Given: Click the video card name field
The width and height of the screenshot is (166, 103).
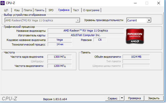Looking at the screenshot, I should (86, 31).
